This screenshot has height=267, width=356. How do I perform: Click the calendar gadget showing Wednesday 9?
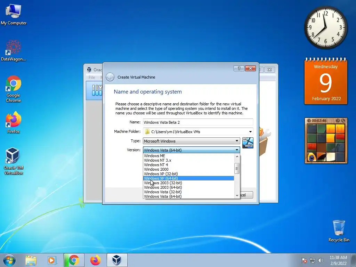point(326,81)
